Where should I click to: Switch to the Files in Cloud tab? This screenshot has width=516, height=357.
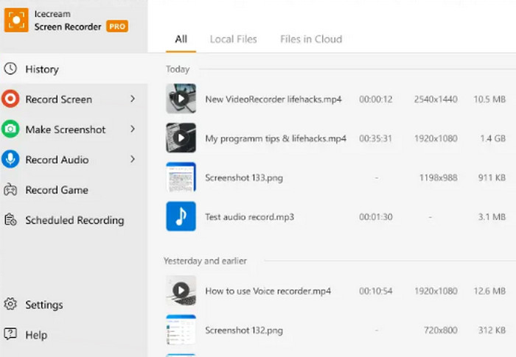(311, 39)
